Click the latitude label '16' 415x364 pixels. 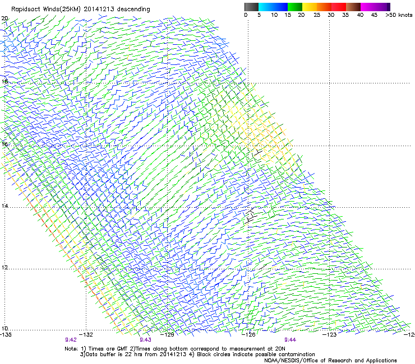[x=4, y=144]
